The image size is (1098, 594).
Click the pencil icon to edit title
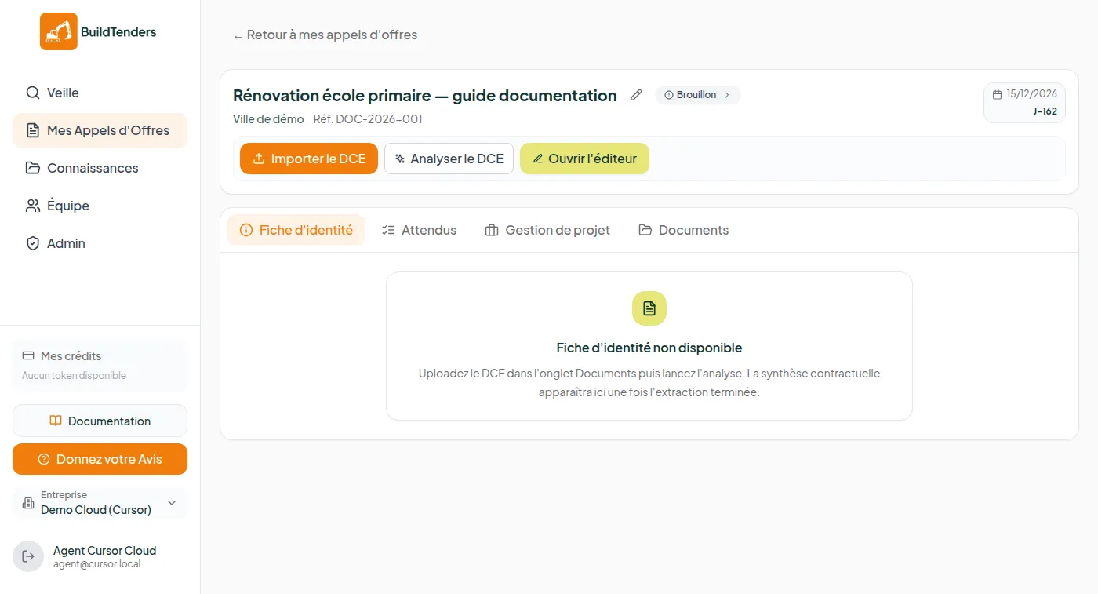[636, 95]
